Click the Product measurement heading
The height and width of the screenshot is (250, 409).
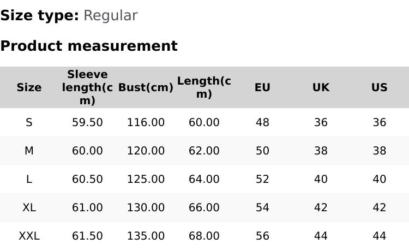[89, 46]
